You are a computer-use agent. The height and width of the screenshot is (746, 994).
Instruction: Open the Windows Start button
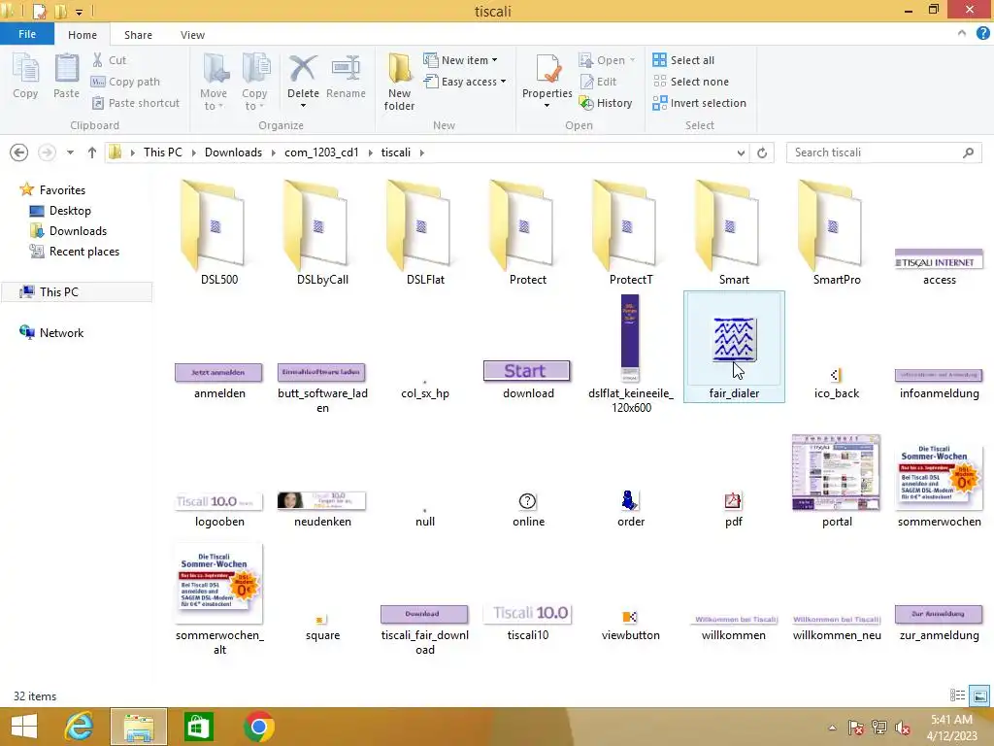tap(24, 727)
